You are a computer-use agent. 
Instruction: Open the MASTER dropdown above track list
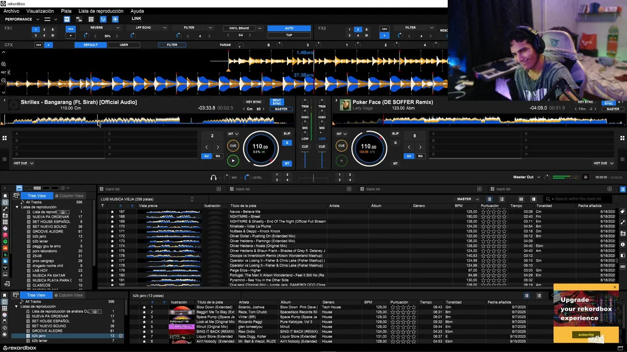[468, 199]
